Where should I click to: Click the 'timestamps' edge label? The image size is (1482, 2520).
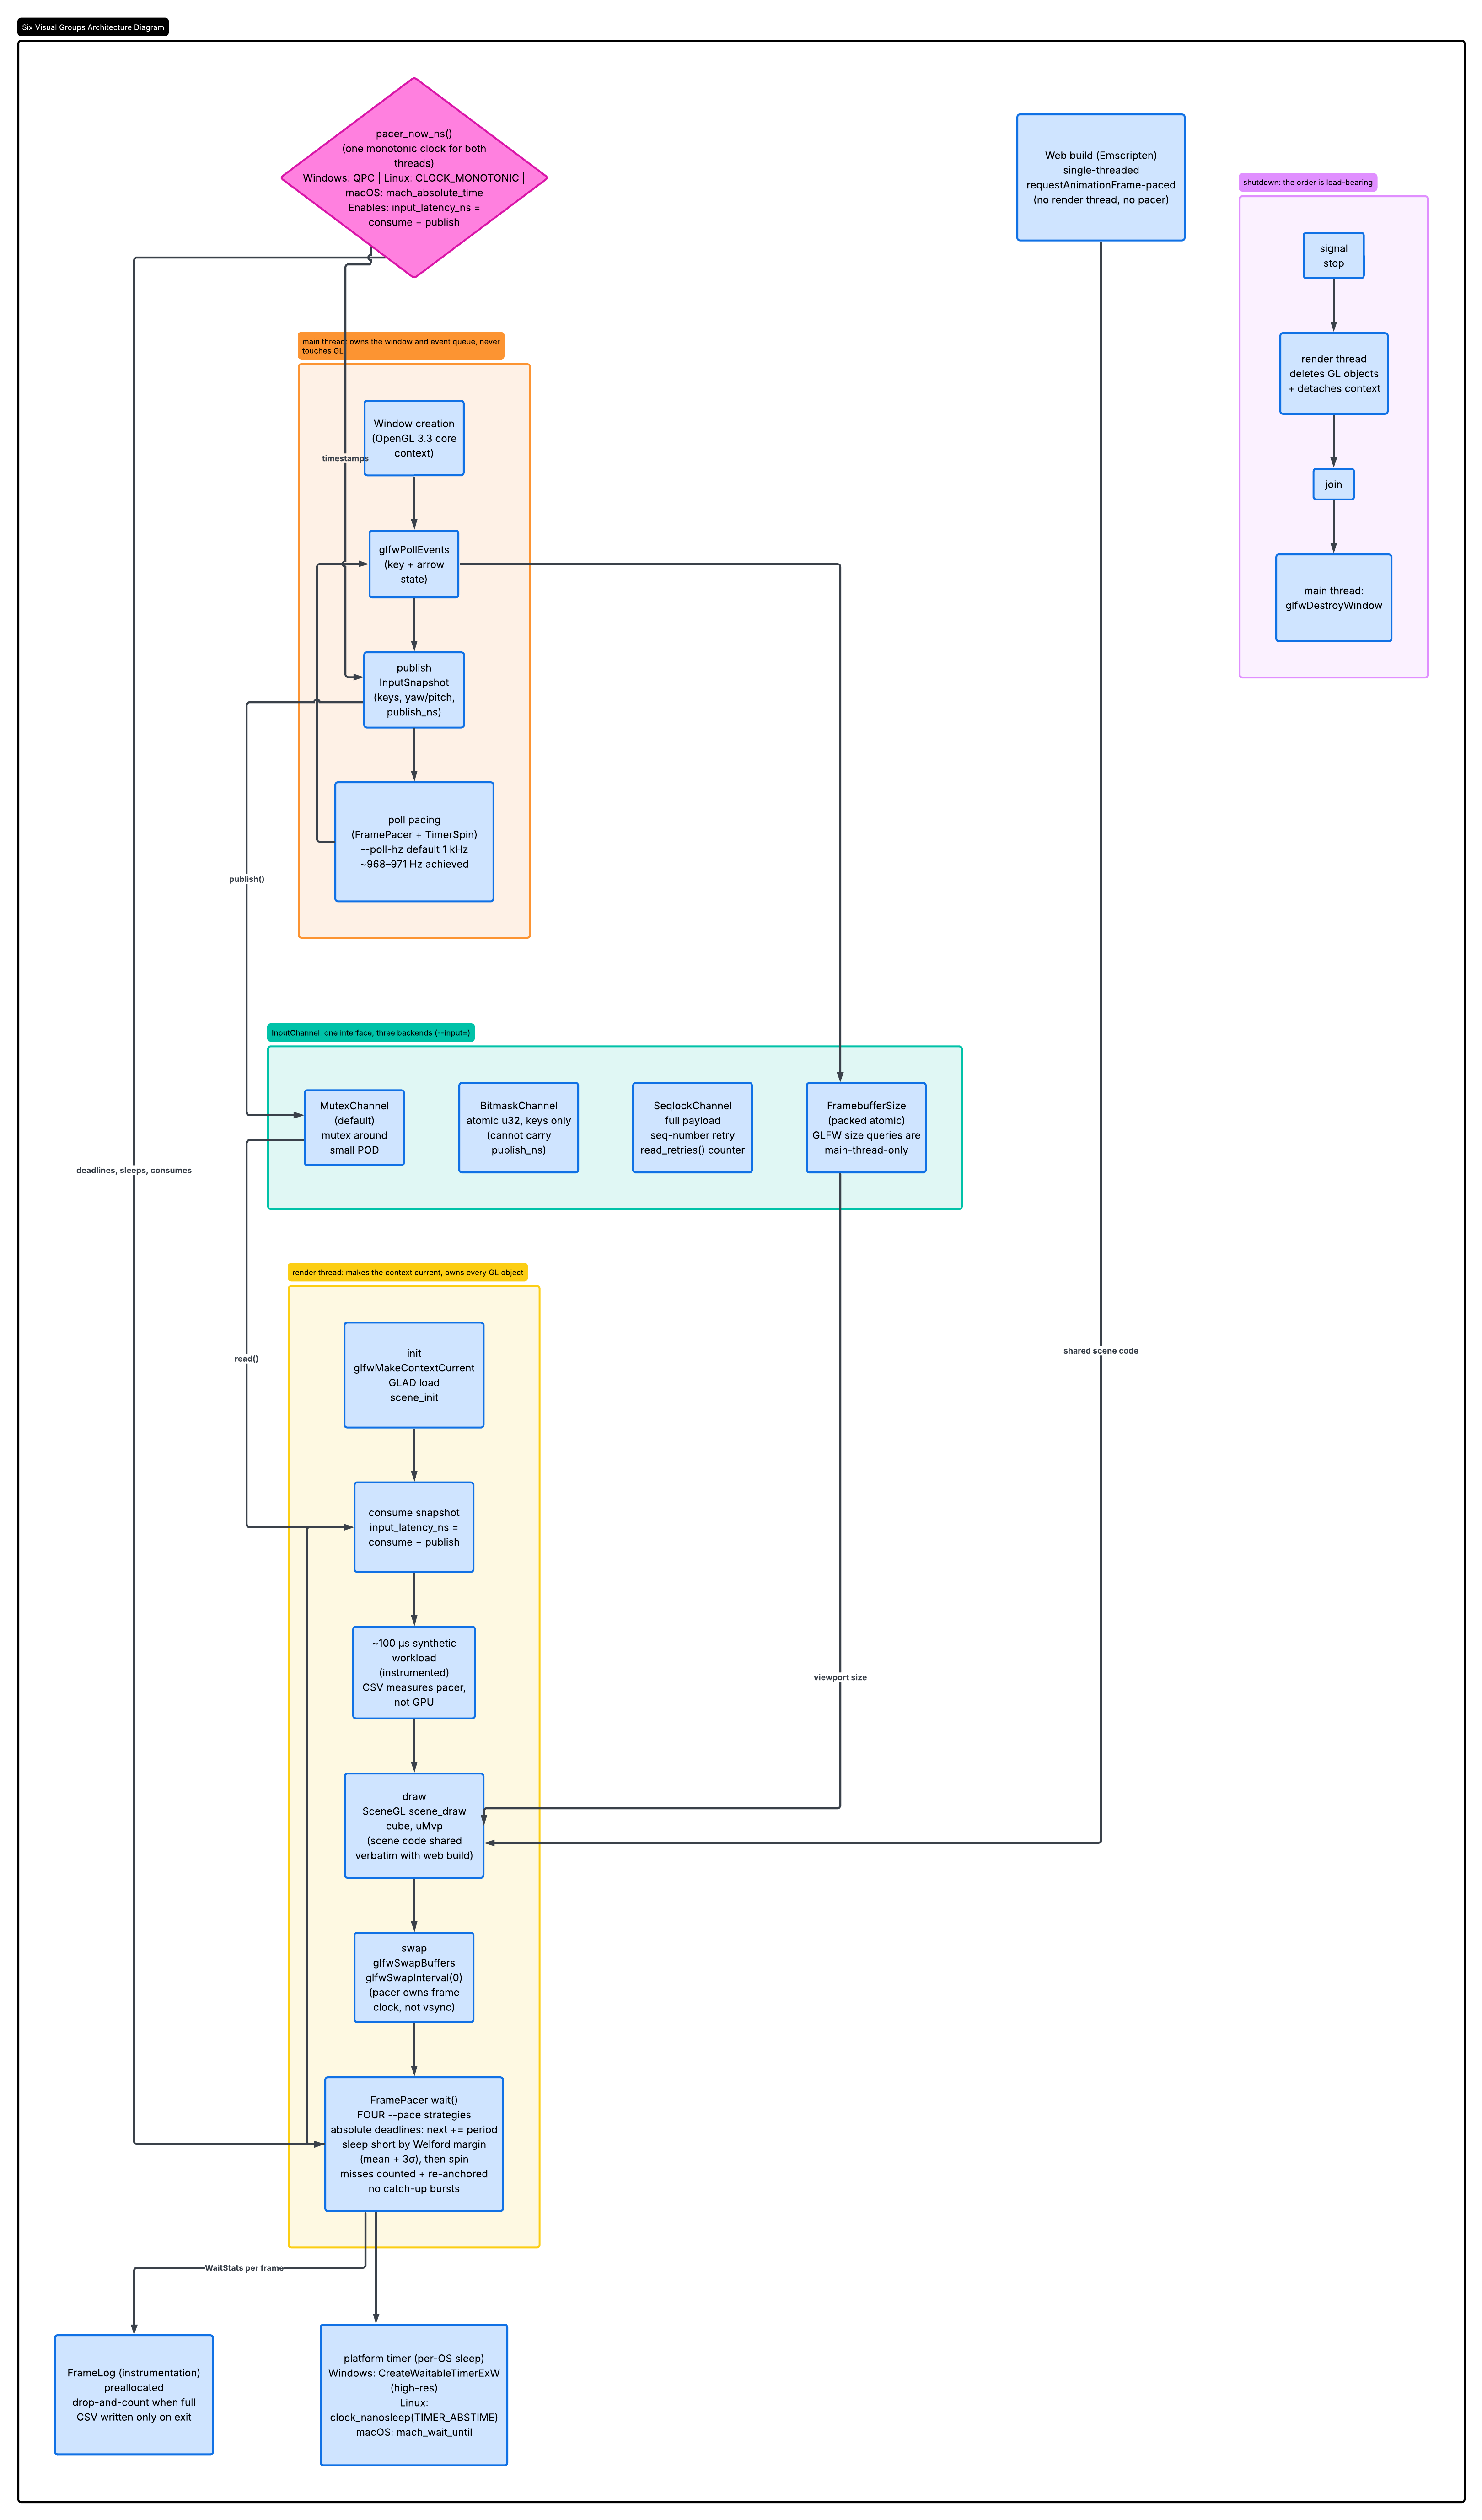pos(345,458)
